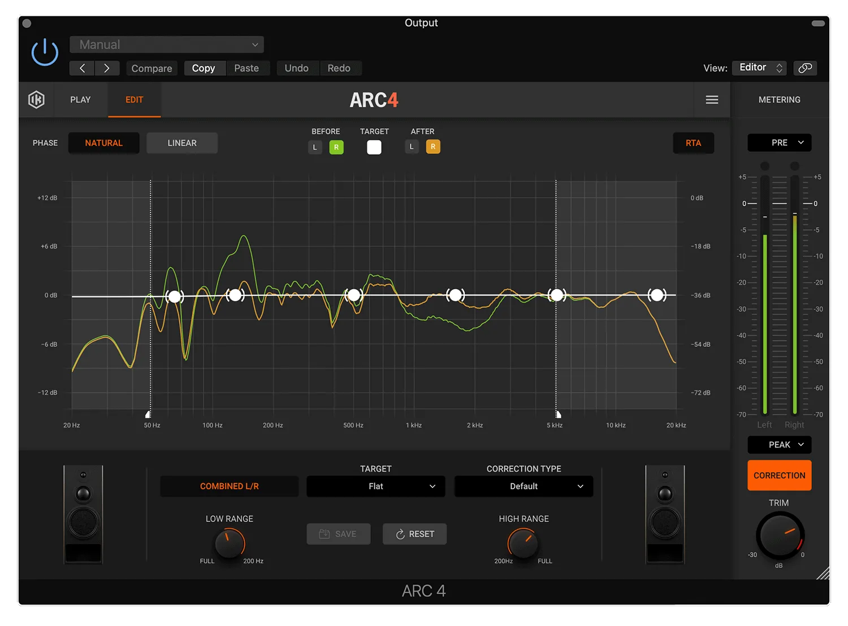This screenshot has width=848, height=626.
Task: Select the target curve point near 15 kHz
Action: point(656,295)
